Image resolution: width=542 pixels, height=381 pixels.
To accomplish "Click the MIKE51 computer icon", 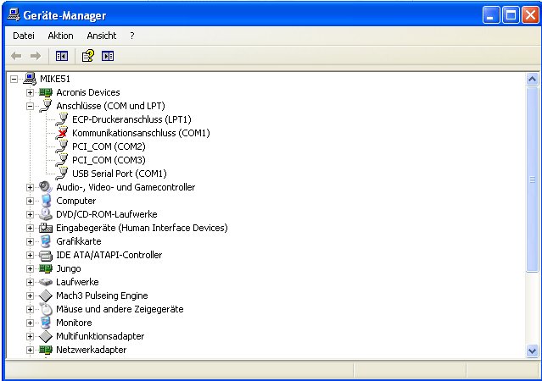I will click(x=30, y=79).
